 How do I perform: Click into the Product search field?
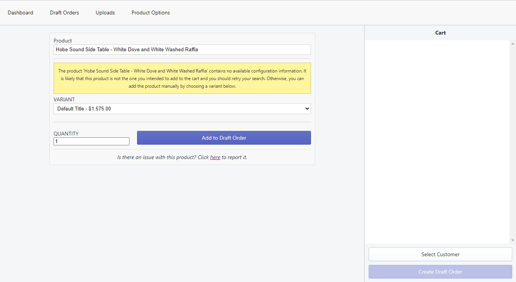pos(182,49)
